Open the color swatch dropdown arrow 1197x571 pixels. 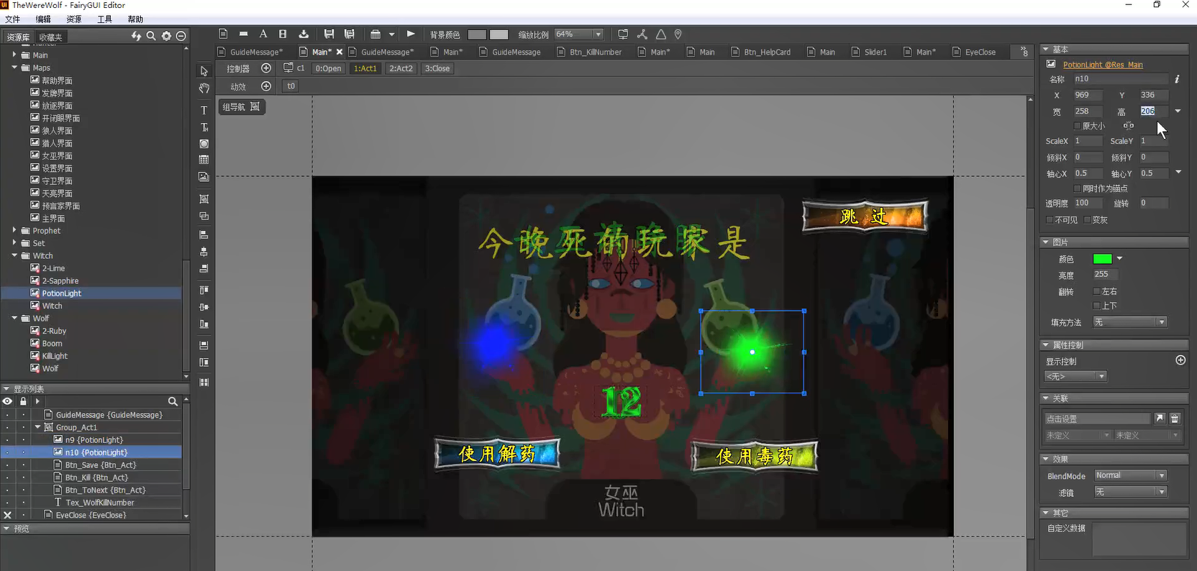tap(1119, 259)
